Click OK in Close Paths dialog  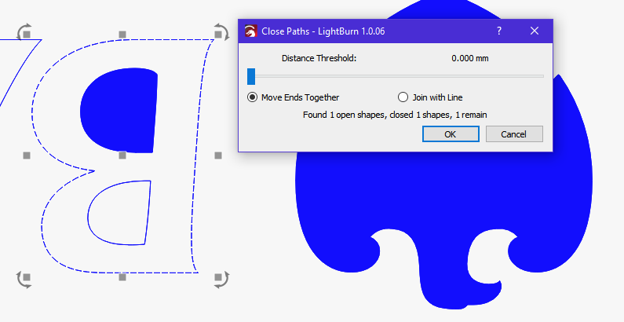tap(451, 134)
